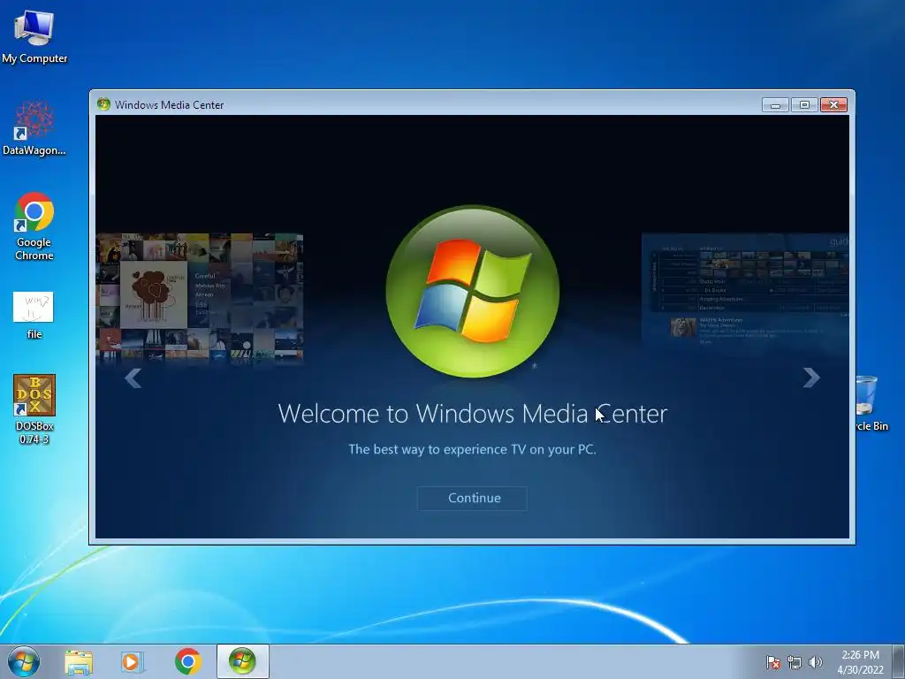Select the TV guide preview thumbnail
This screenshot has height=679, width=905.
[x=745, y=290]
